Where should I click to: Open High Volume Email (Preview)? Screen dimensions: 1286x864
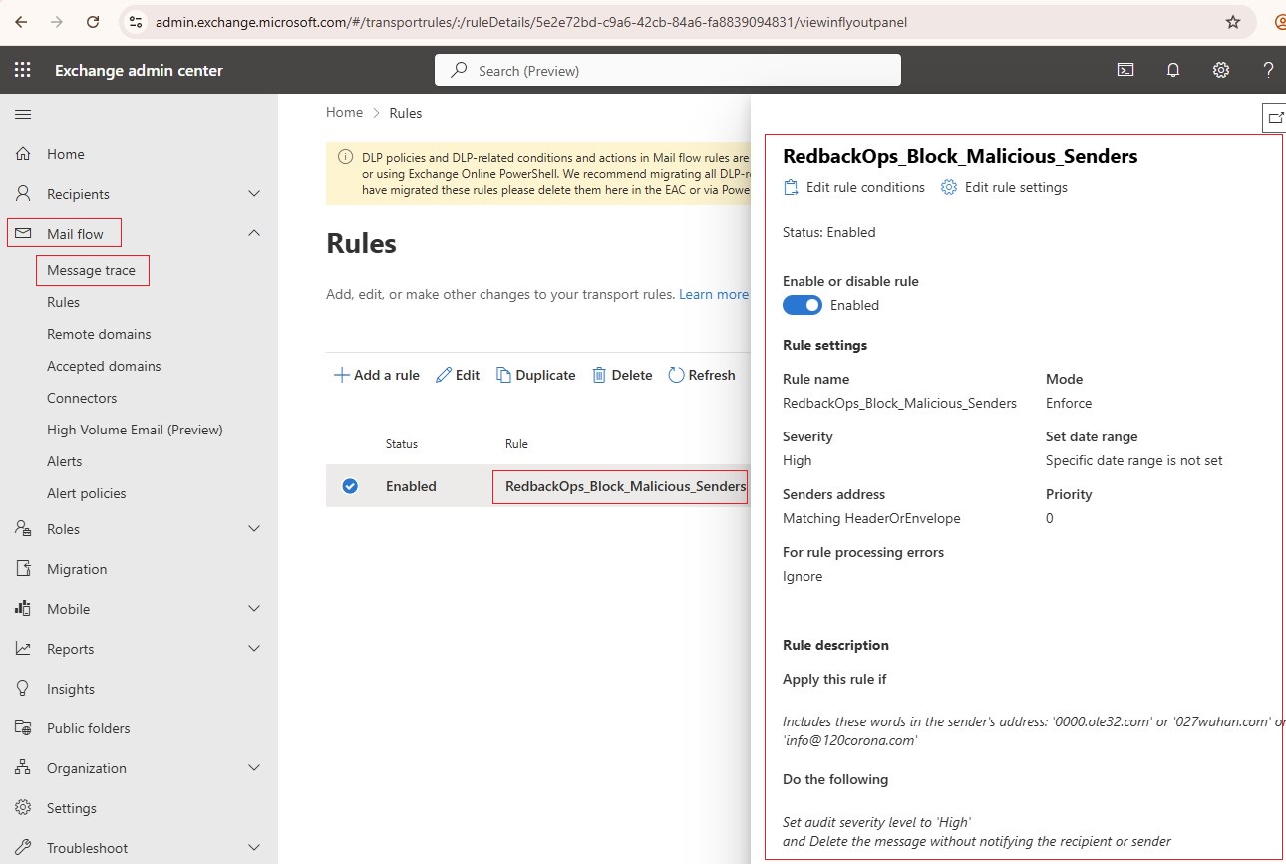pyautogui.click(x=135, y=430)
